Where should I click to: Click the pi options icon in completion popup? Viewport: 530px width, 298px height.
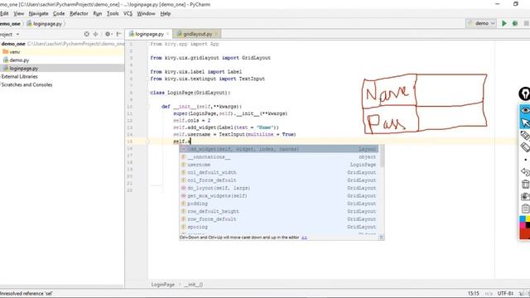point(381,238)
